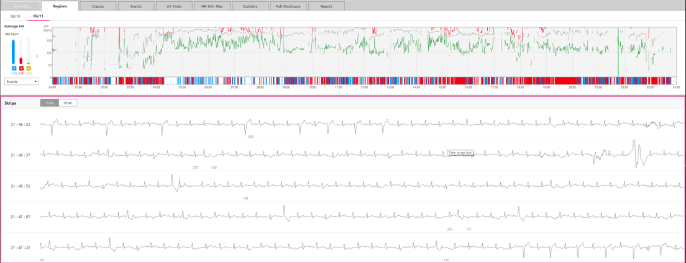Click the 280 beat interval label
Screen dimensions: 686x263
click(x=250, y=136)
